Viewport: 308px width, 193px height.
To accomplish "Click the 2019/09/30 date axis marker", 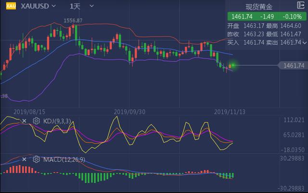I will [x=129, y=112].
